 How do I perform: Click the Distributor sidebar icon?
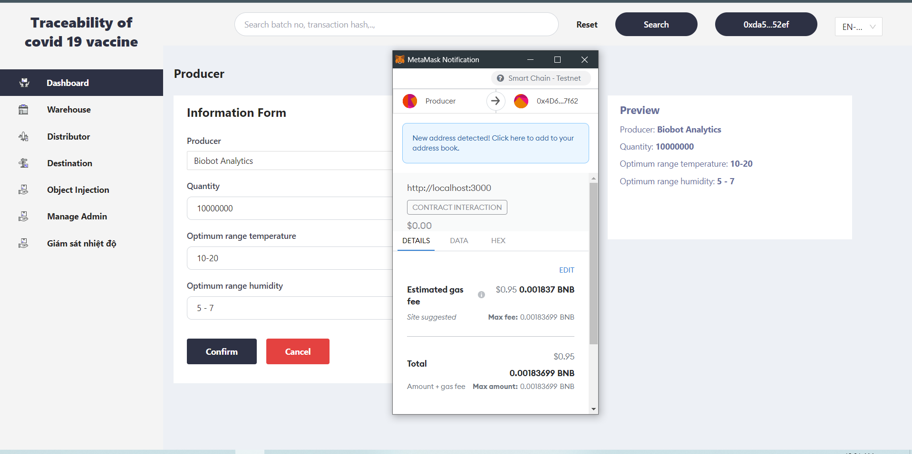tap(23, 137)
